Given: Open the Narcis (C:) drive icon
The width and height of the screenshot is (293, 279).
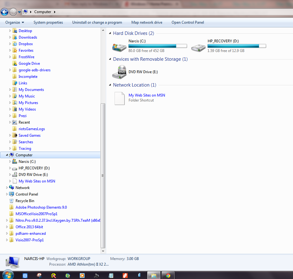Looking at the screenshot, I should [x=119, y=48].
